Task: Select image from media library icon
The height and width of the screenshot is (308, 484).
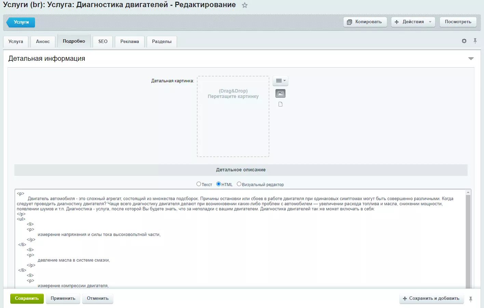Action: [x=280, y=93]
